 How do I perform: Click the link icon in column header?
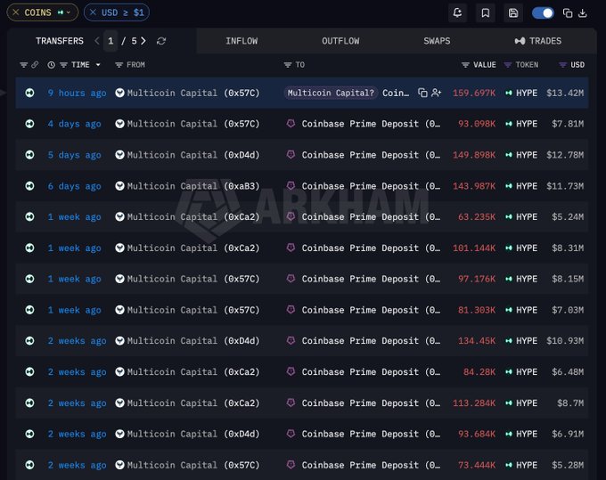point(35,64)
